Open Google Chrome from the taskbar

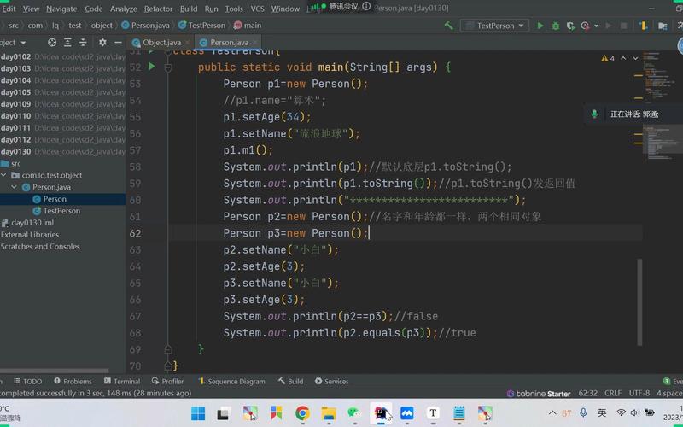click(x=302, y=413)
